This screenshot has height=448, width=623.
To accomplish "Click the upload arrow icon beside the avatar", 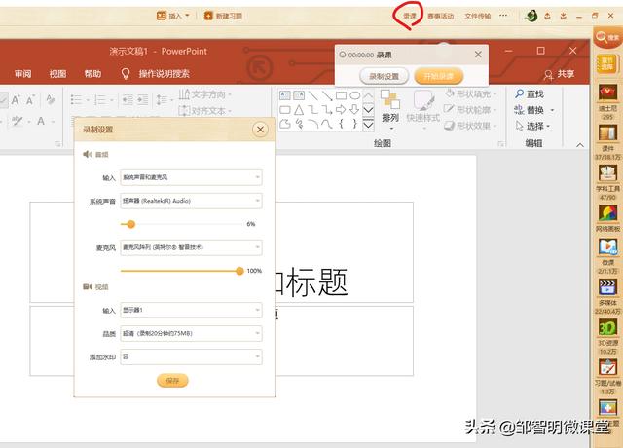I will click(x=547, y=16).
